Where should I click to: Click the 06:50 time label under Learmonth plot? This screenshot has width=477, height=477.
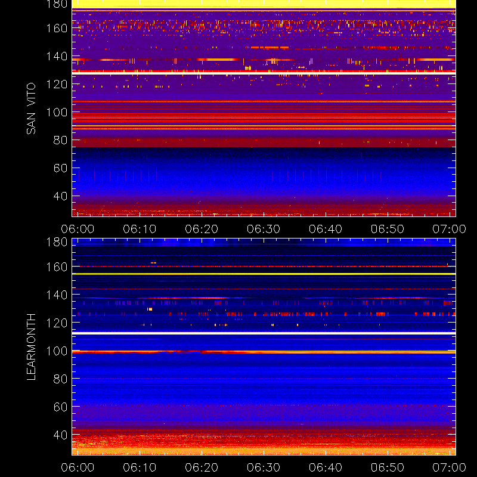click(x=388, y=467)
